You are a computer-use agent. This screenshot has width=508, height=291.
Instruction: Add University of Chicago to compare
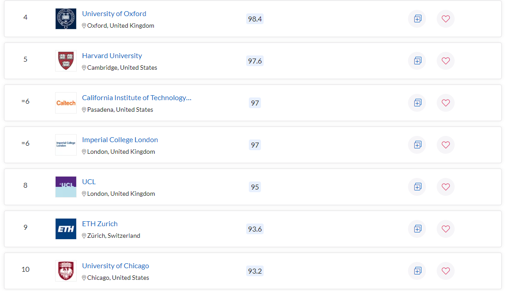pyautogui.click(x=417, y=270)
